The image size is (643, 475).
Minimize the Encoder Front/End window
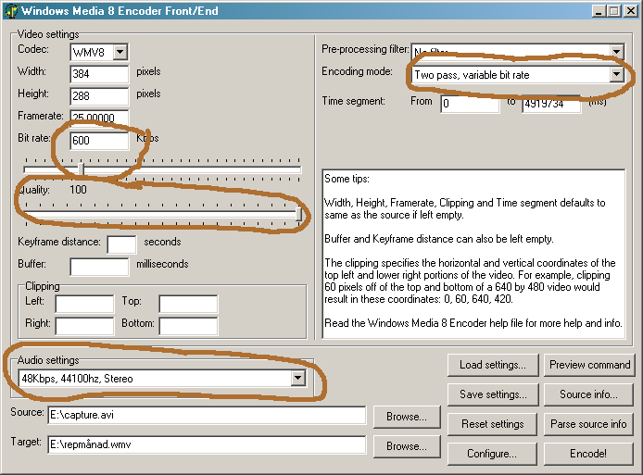[x=599, y=11]
